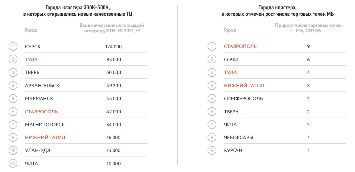The width and height of the screenshot is (355, 172).
Task: Click the left table title about новые качественные ТЦ
Action: 78,11
